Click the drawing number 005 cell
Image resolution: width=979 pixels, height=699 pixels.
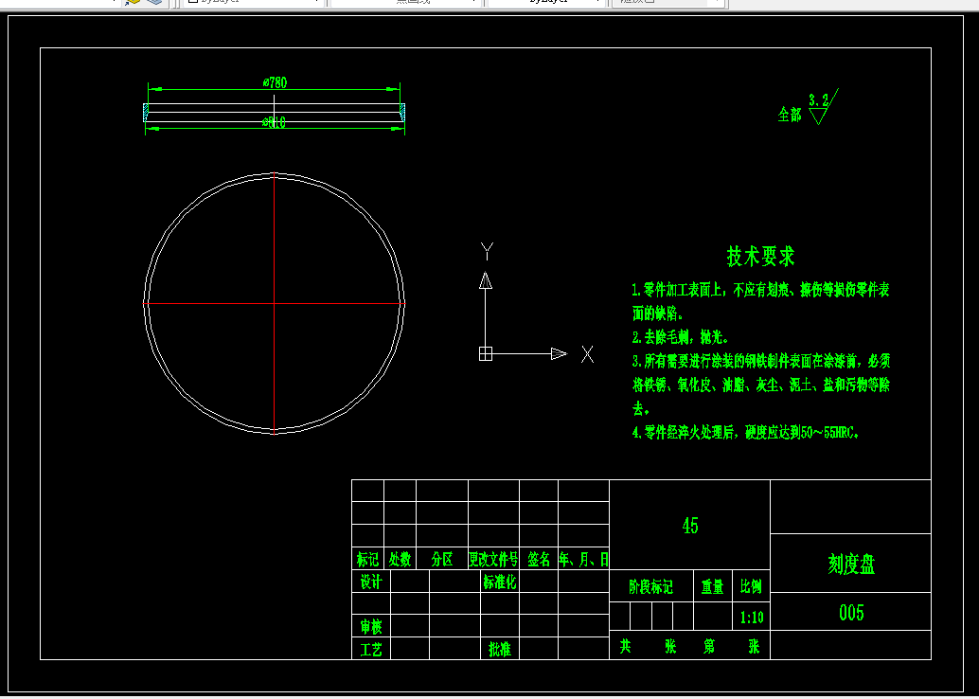[x=851, y=612]
